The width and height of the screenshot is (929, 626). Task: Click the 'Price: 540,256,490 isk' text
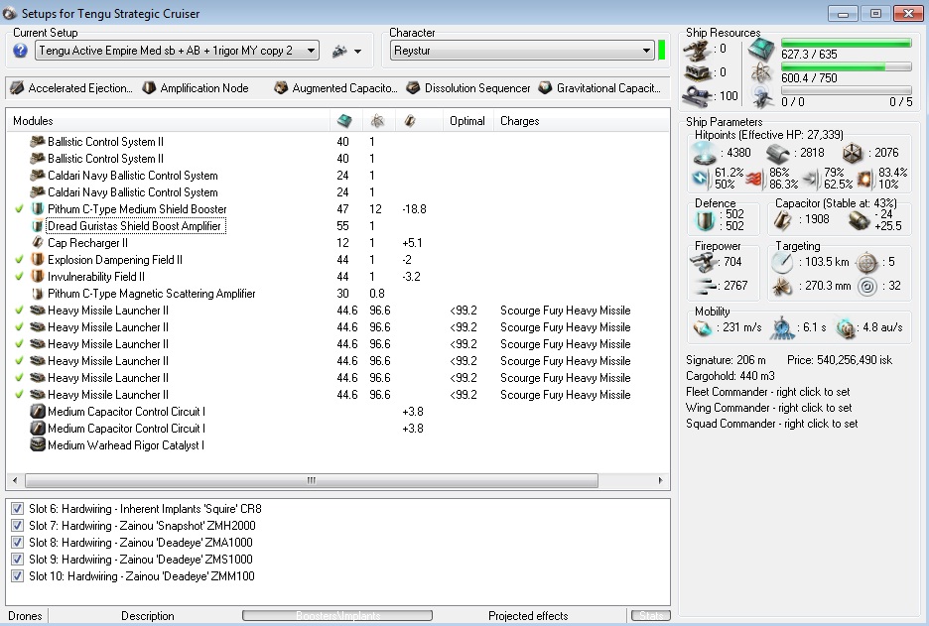pos(840,360)
